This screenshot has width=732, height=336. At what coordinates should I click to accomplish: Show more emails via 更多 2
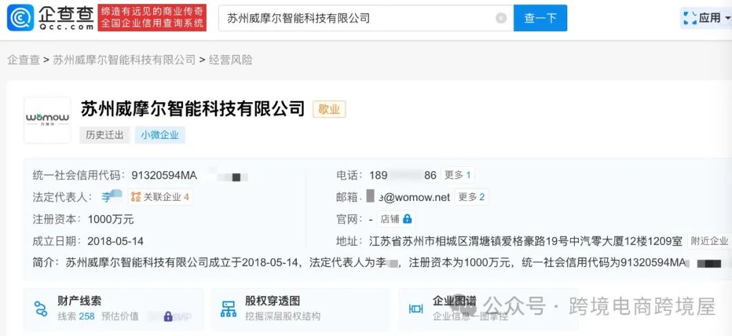[472, 197]
